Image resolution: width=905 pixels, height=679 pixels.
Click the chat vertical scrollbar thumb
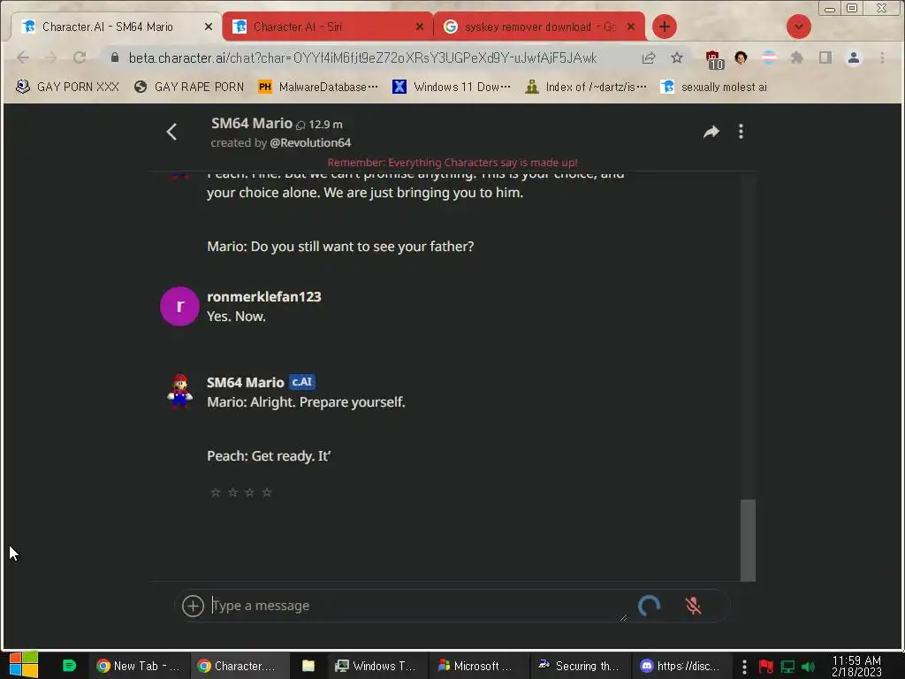[748, 540]
